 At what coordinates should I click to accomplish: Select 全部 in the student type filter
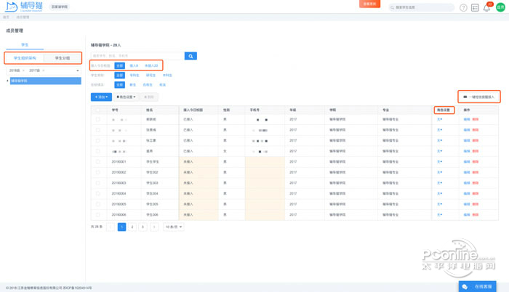[119, 76]
